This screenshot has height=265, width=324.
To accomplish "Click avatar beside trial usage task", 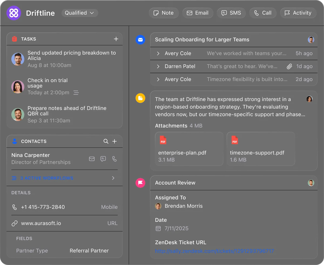I will pyautogui.click(x=18, y=87).
